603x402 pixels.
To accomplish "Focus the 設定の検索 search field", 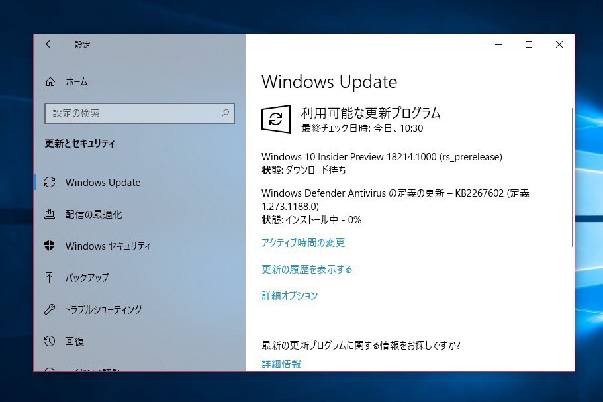I will (x=140, y=113).
